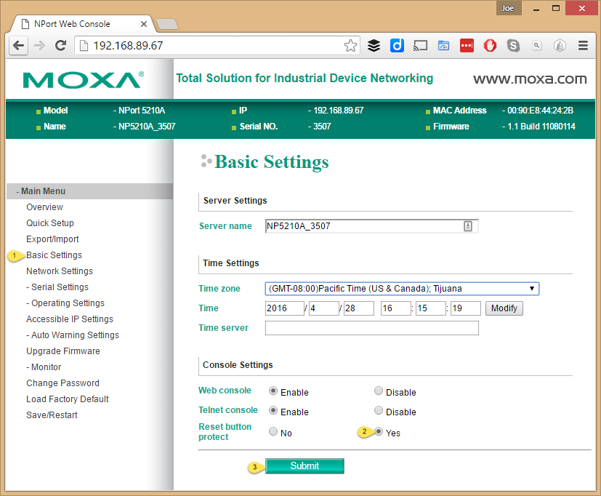Viewport: 601px width, 496px height.
Task: Click the model value NPort 5210A
Action: coord(142,111)
